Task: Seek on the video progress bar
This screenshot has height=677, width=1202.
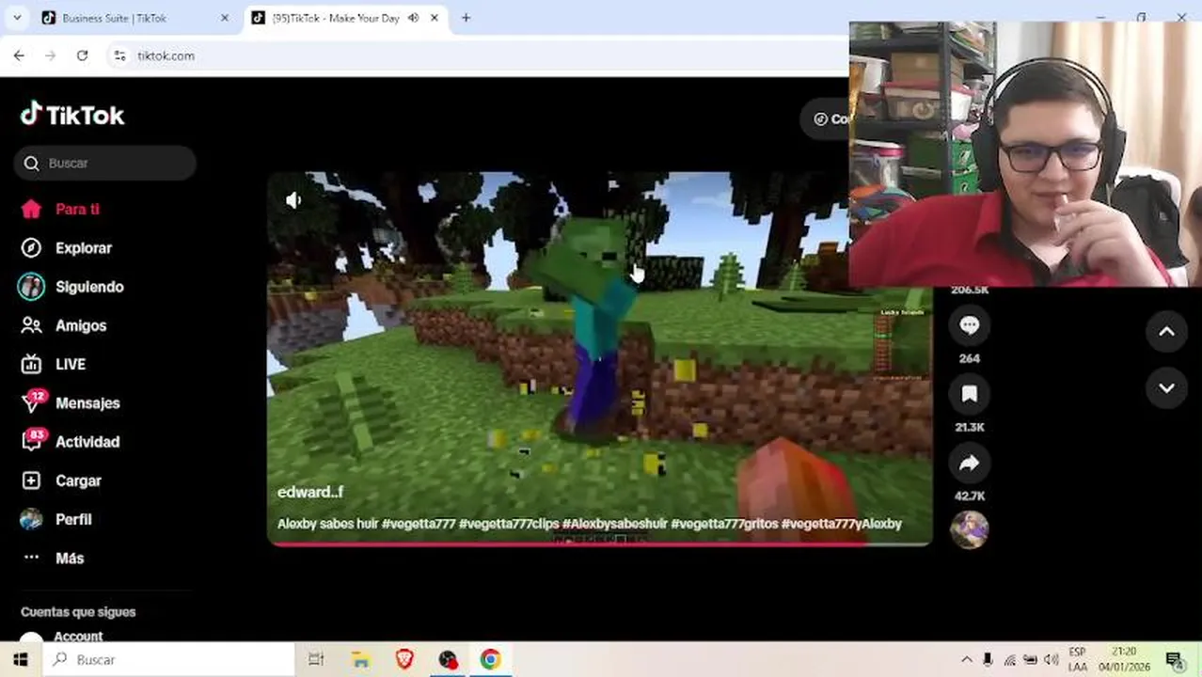Action: (600, 543)
